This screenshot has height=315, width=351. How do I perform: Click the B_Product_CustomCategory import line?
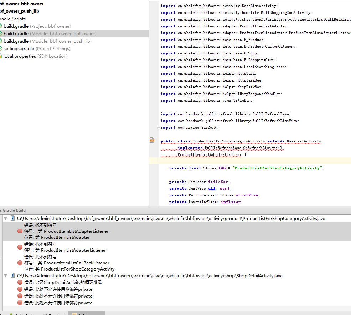tap(229, 47)
